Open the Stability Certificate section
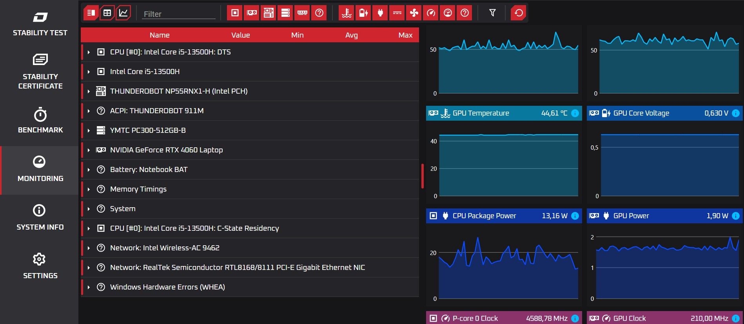 click(x=40, y=72)
